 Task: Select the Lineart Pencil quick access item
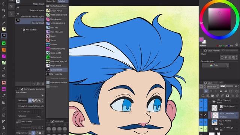click(x=57, y=11)
